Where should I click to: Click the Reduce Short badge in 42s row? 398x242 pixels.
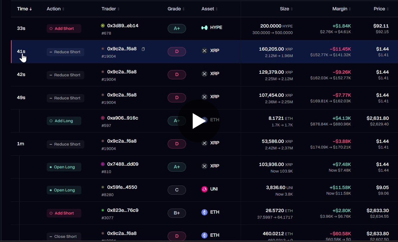tap(65, 75)
